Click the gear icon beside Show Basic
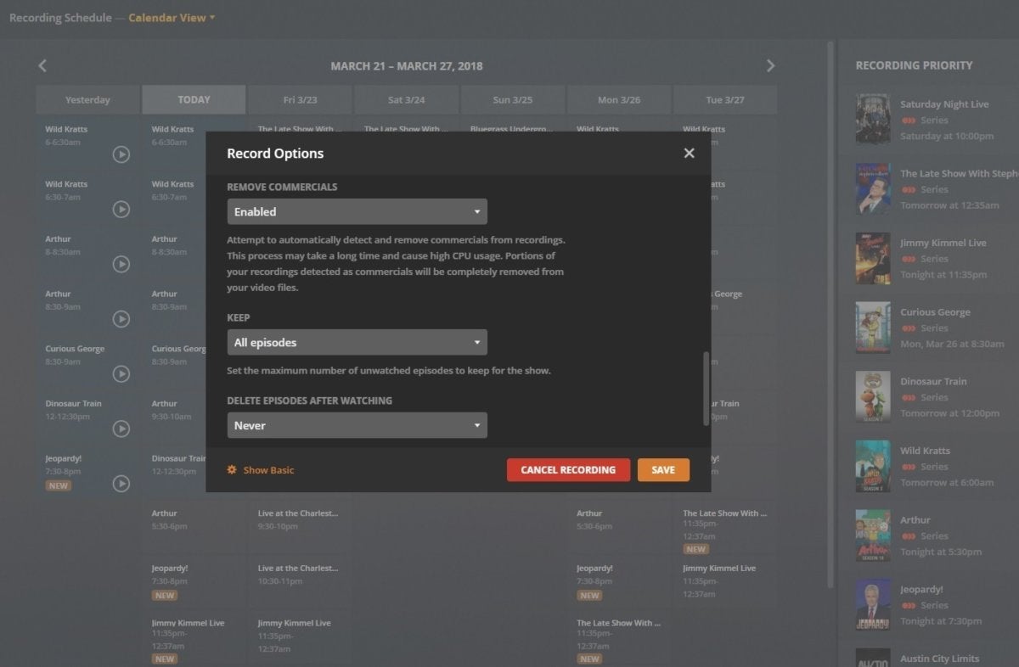 tap(232, 469)
